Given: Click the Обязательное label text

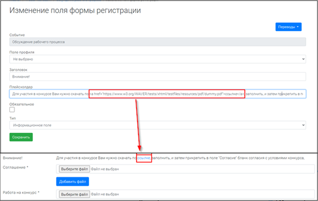Looking at the screenshot, I should coord(22,104).
